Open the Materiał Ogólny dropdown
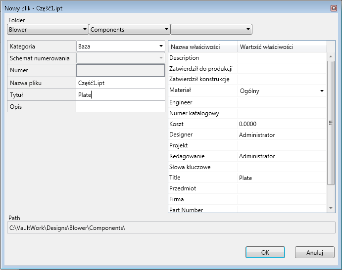This screenshot has height=270, width=342. [282, 91]
